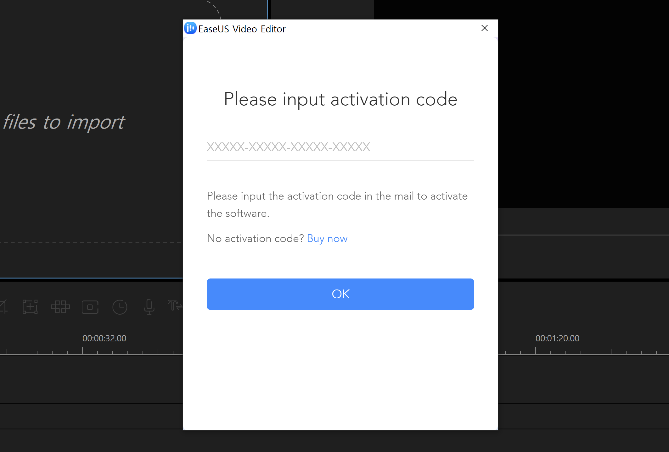The image size is (669, 452).
Task: Start voiceover with the microphone icon
Action: click(149, 306)
